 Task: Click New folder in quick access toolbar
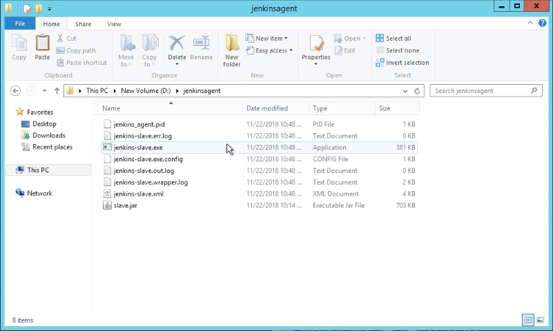39,8
